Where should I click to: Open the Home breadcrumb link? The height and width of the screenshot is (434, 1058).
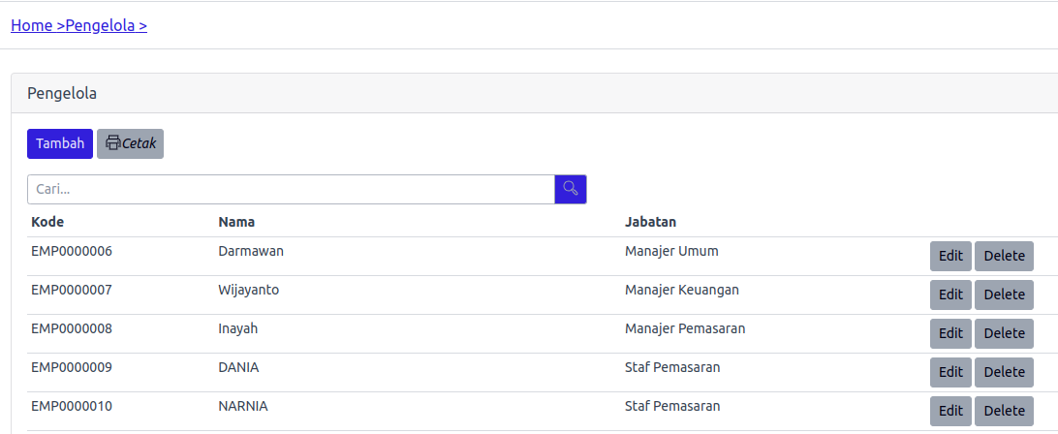[37, 25]
